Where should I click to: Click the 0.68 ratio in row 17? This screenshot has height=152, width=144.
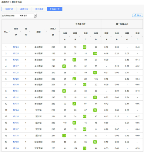[x=117, y=148]
